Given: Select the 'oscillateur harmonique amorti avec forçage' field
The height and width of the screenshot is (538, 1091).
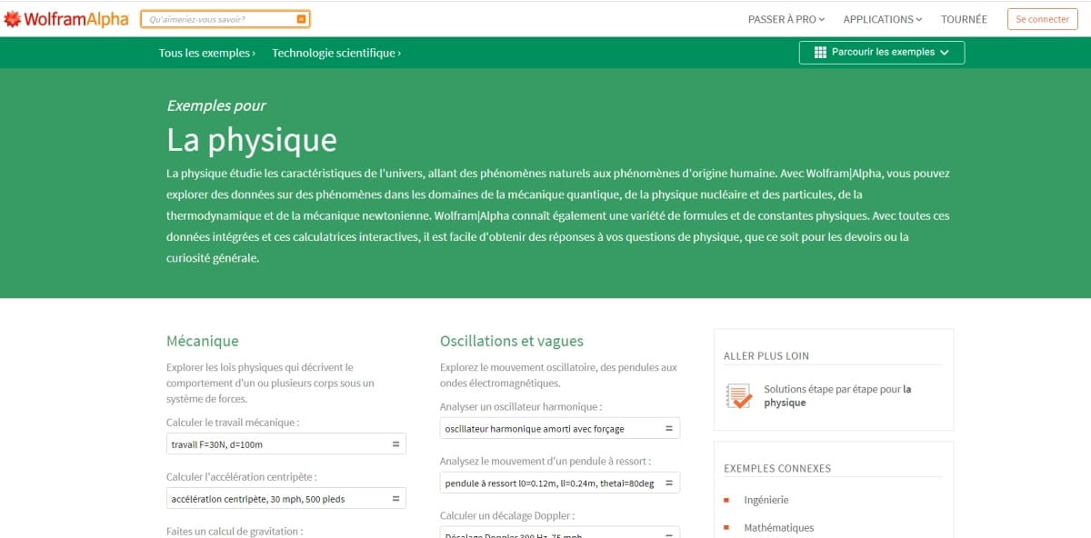Looking at the screenshot, I should point(560,428).
